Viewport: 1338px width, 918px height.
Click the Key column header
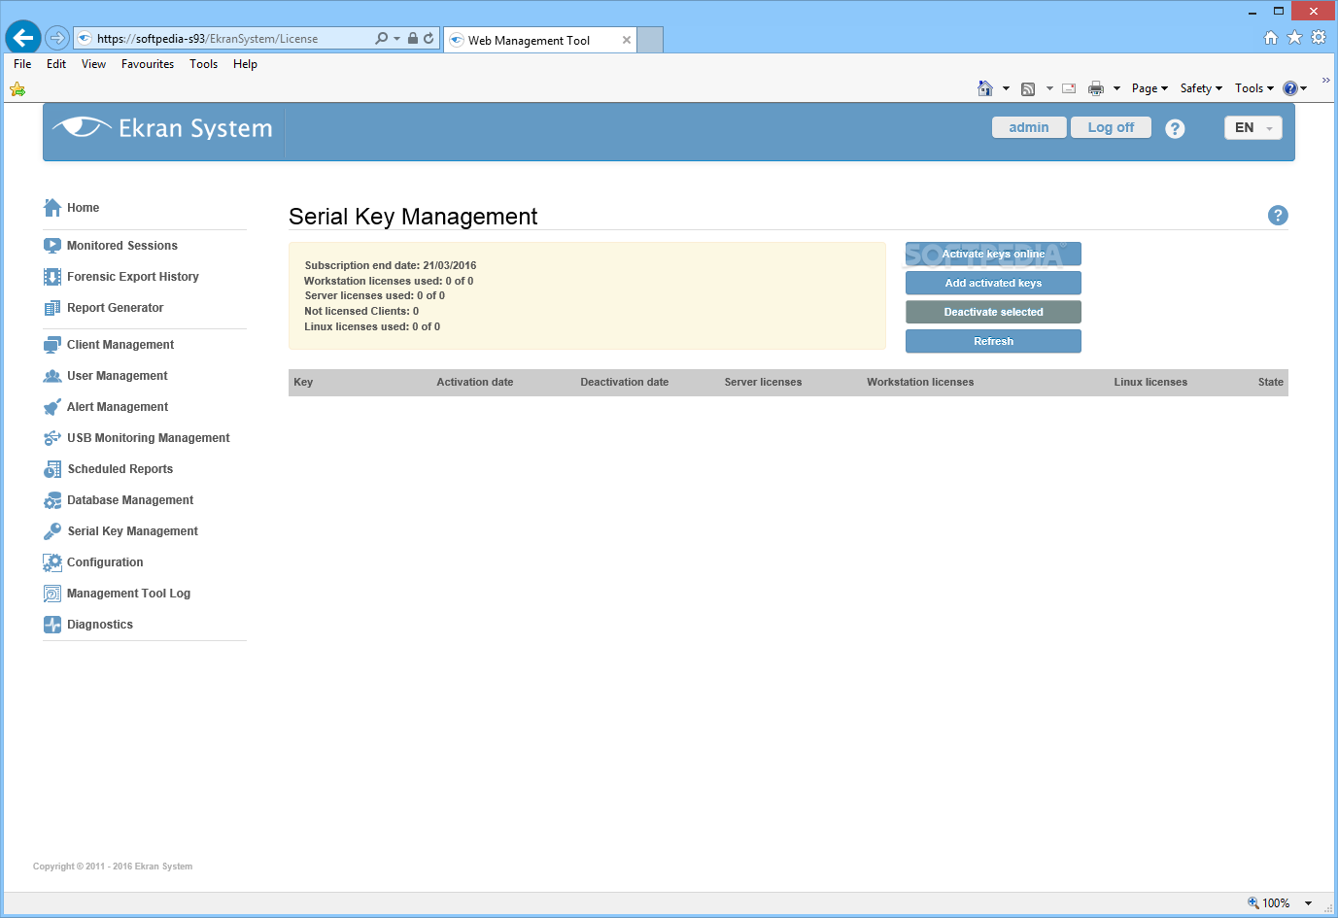click(303, 382)
